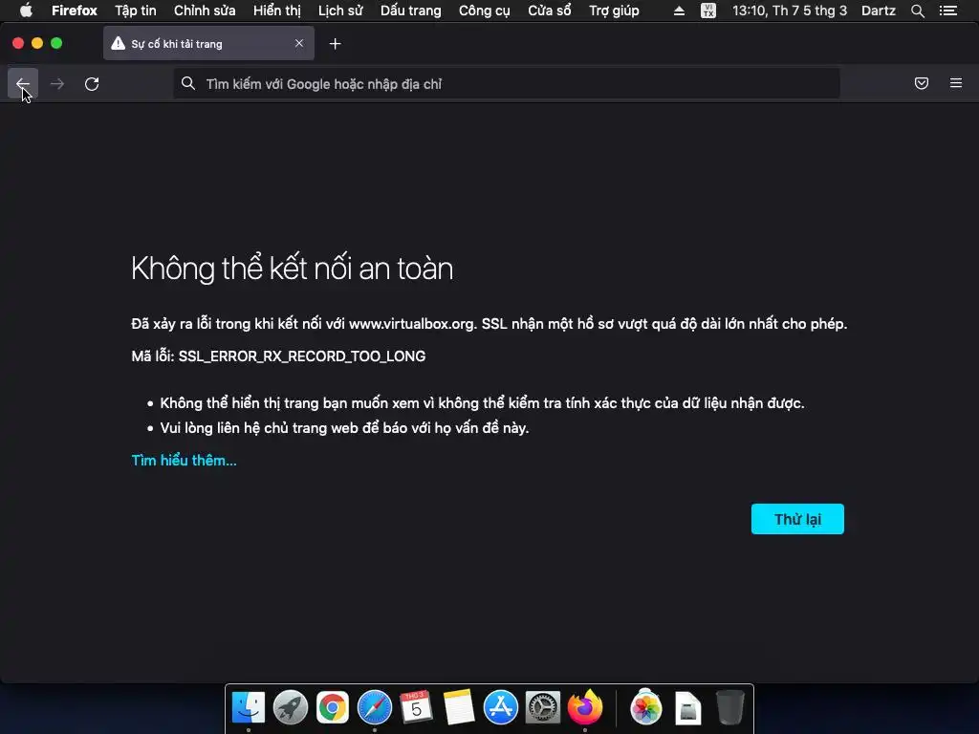Image resolution: width=979 pixels, height=734 pixels.
Task: Click the 'Thử lại' retry button
Action: 797,519
